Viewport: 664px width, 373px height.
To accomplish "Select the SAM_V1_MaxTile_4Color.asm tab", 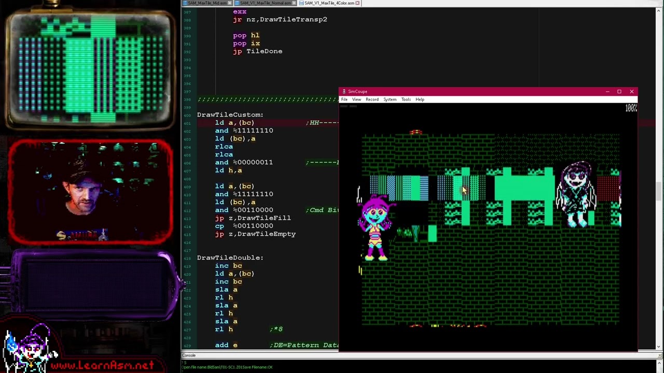I will click(x=329, y=3).
